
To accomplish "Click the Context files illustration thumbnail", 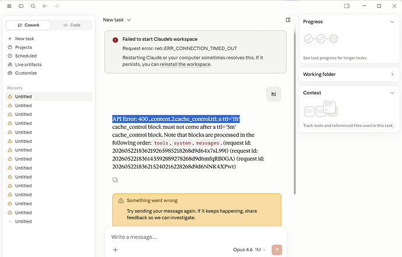I will point(321,109).
